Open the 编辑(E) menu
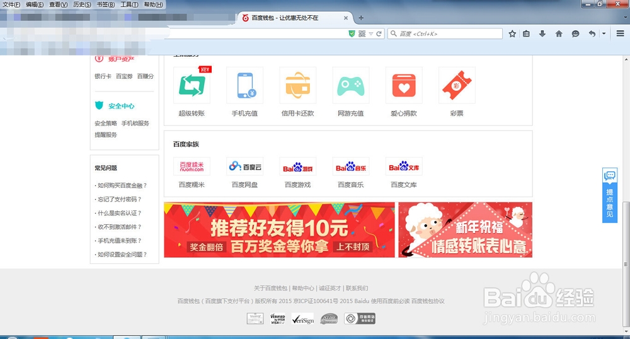The width and height of the screenshot is (630, 339). [x=35, y=4]
